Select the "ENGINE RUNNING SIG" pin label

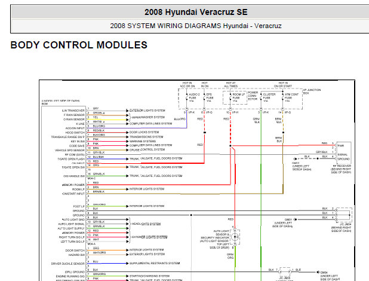(70, 276)
